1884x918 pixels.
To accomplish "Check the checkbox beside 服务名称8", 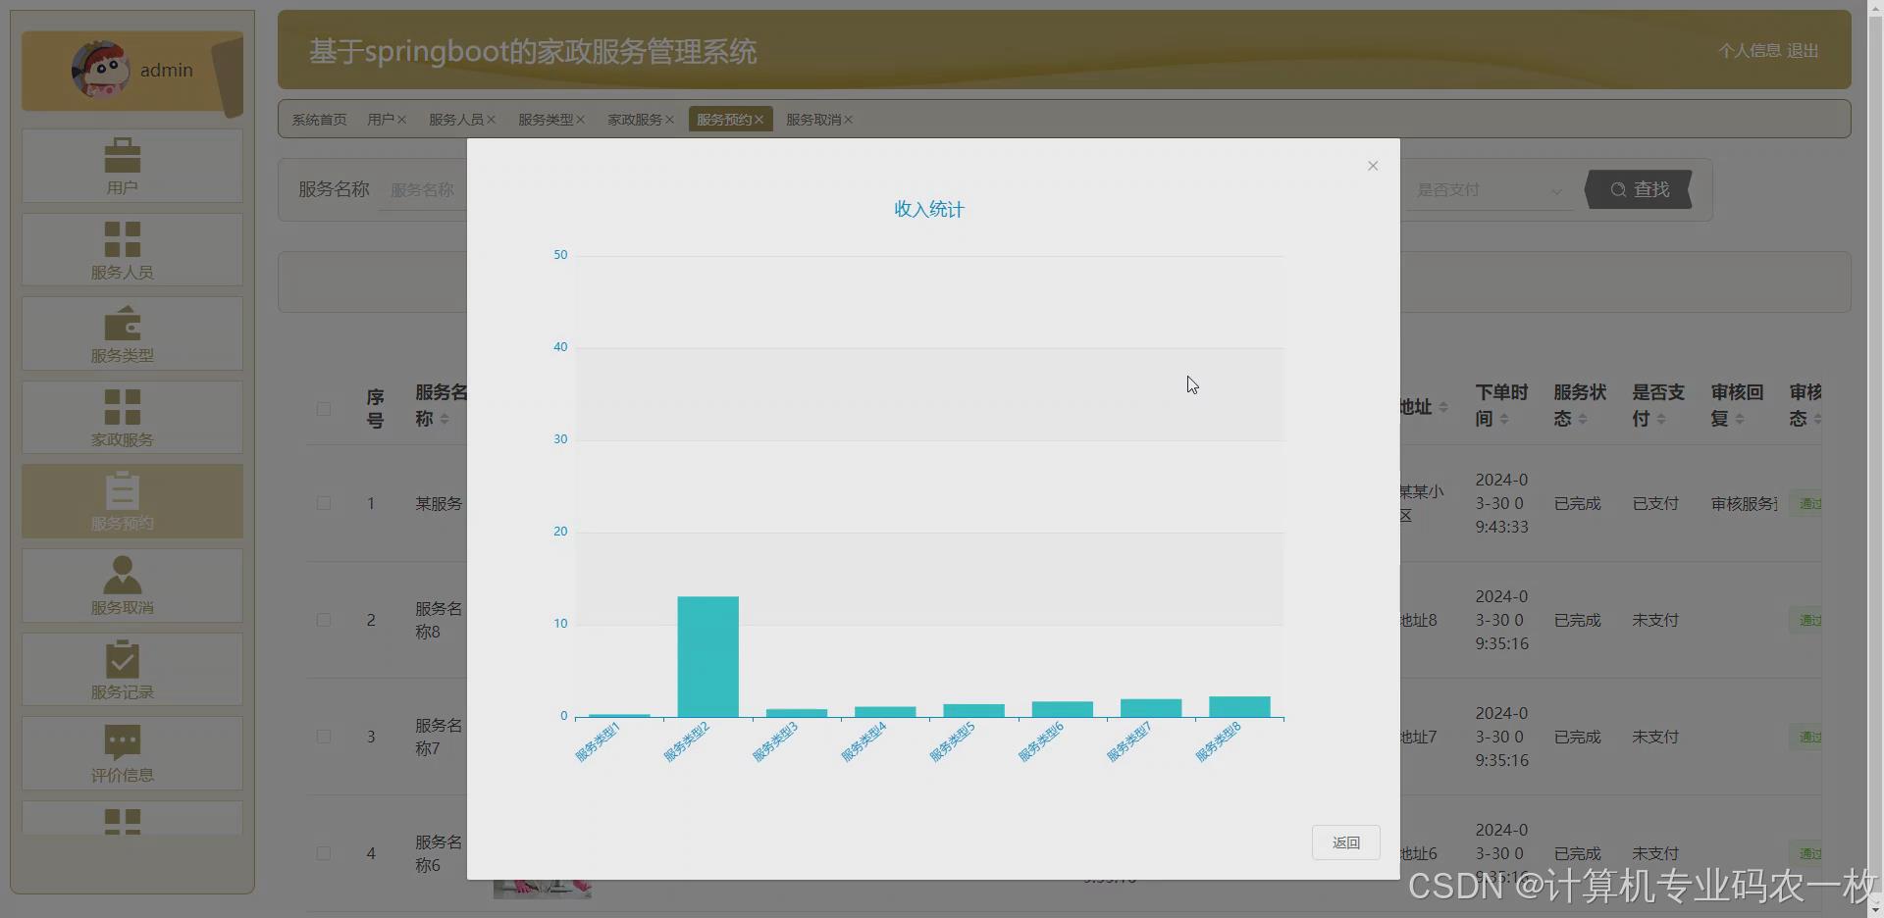I will (324, 620).
